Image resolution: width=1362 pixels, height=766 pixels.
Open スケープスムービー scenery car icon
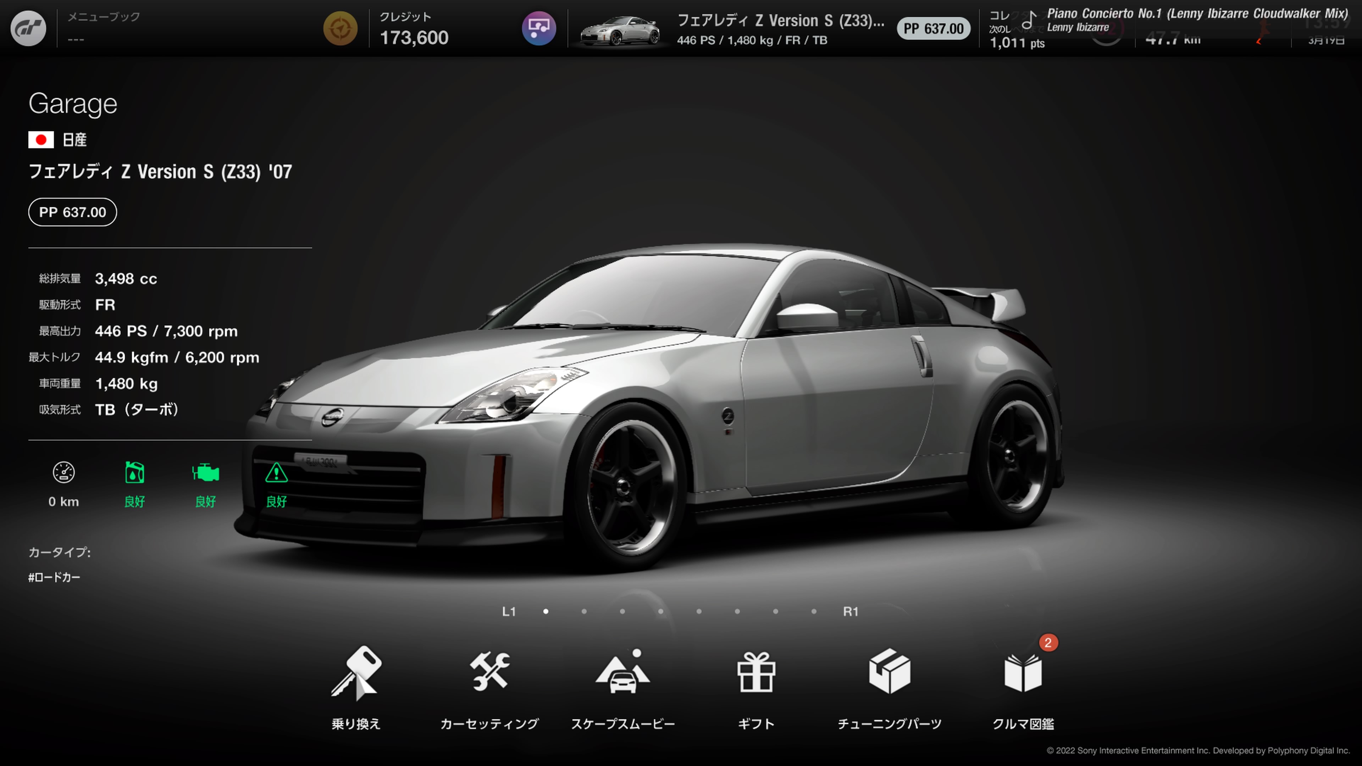(x=623, y=671)
